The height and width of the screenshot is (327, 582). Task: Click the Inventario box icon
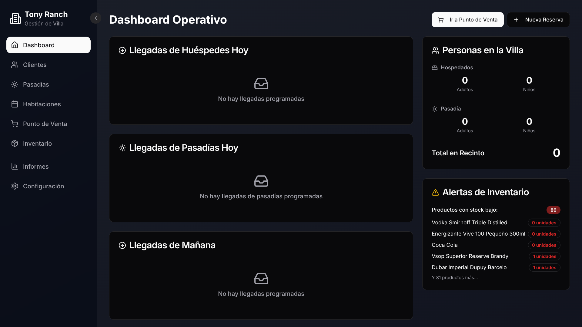[x=15, y=144]
